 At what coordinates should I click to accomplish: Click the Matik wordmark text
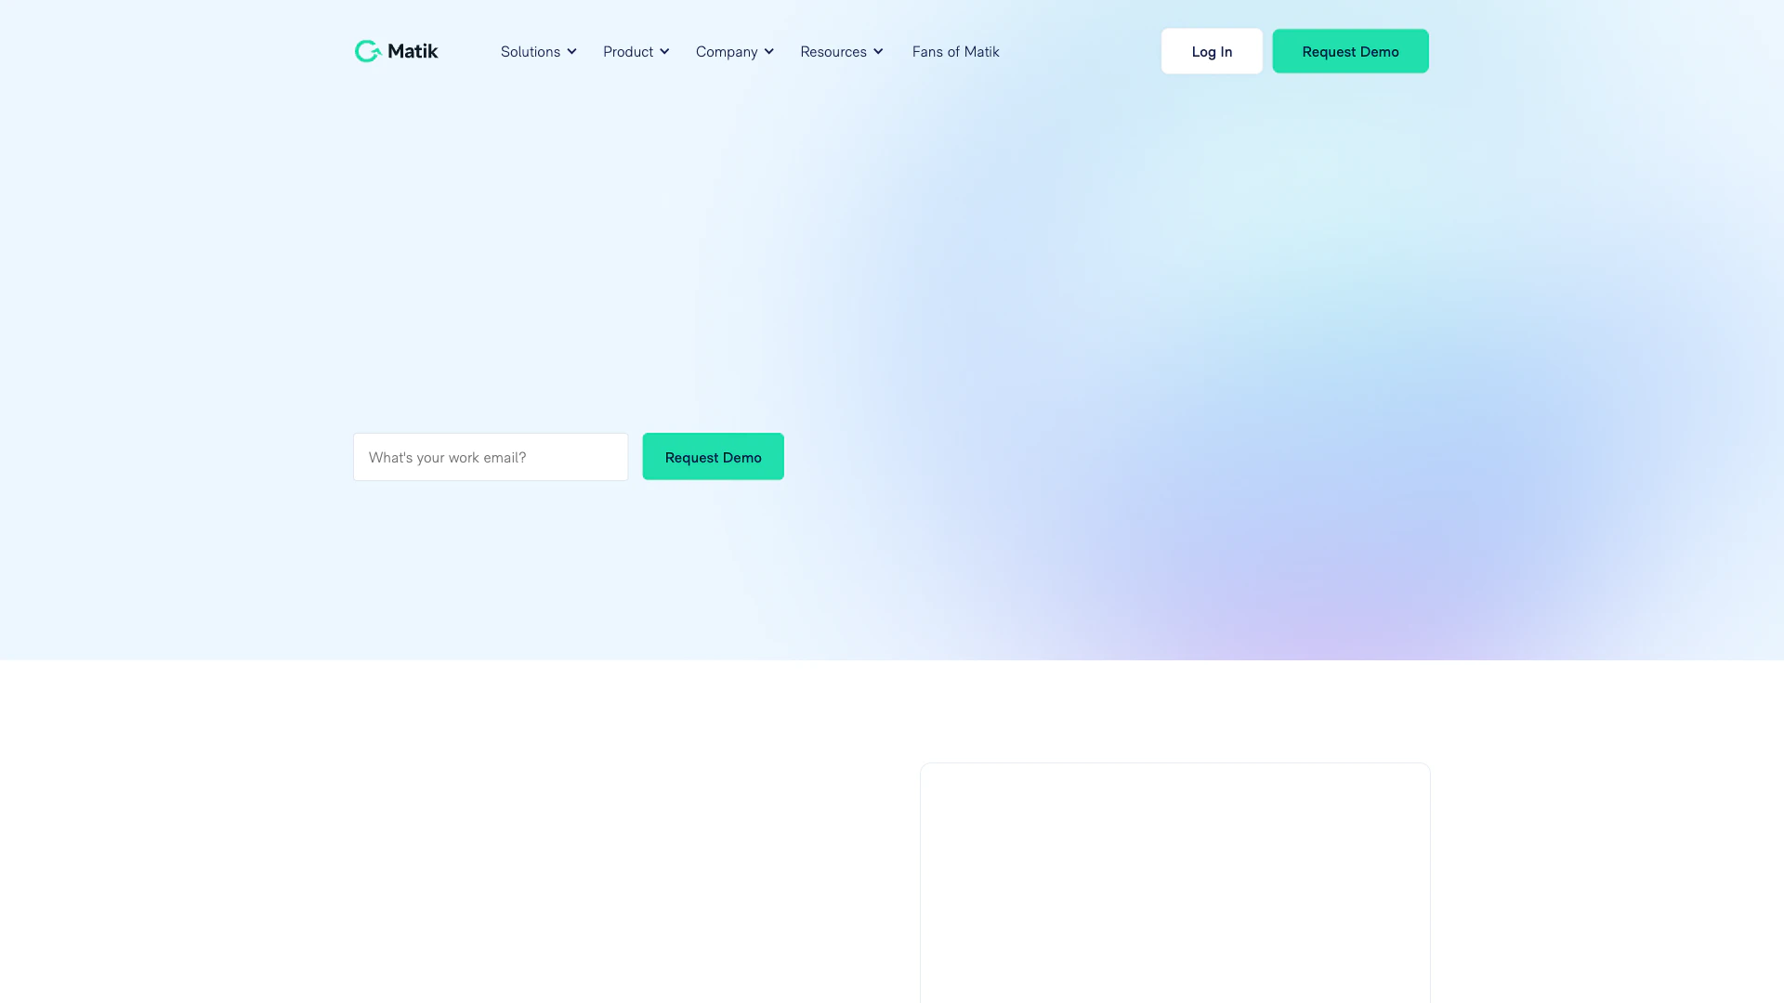[x=413, y=51]
